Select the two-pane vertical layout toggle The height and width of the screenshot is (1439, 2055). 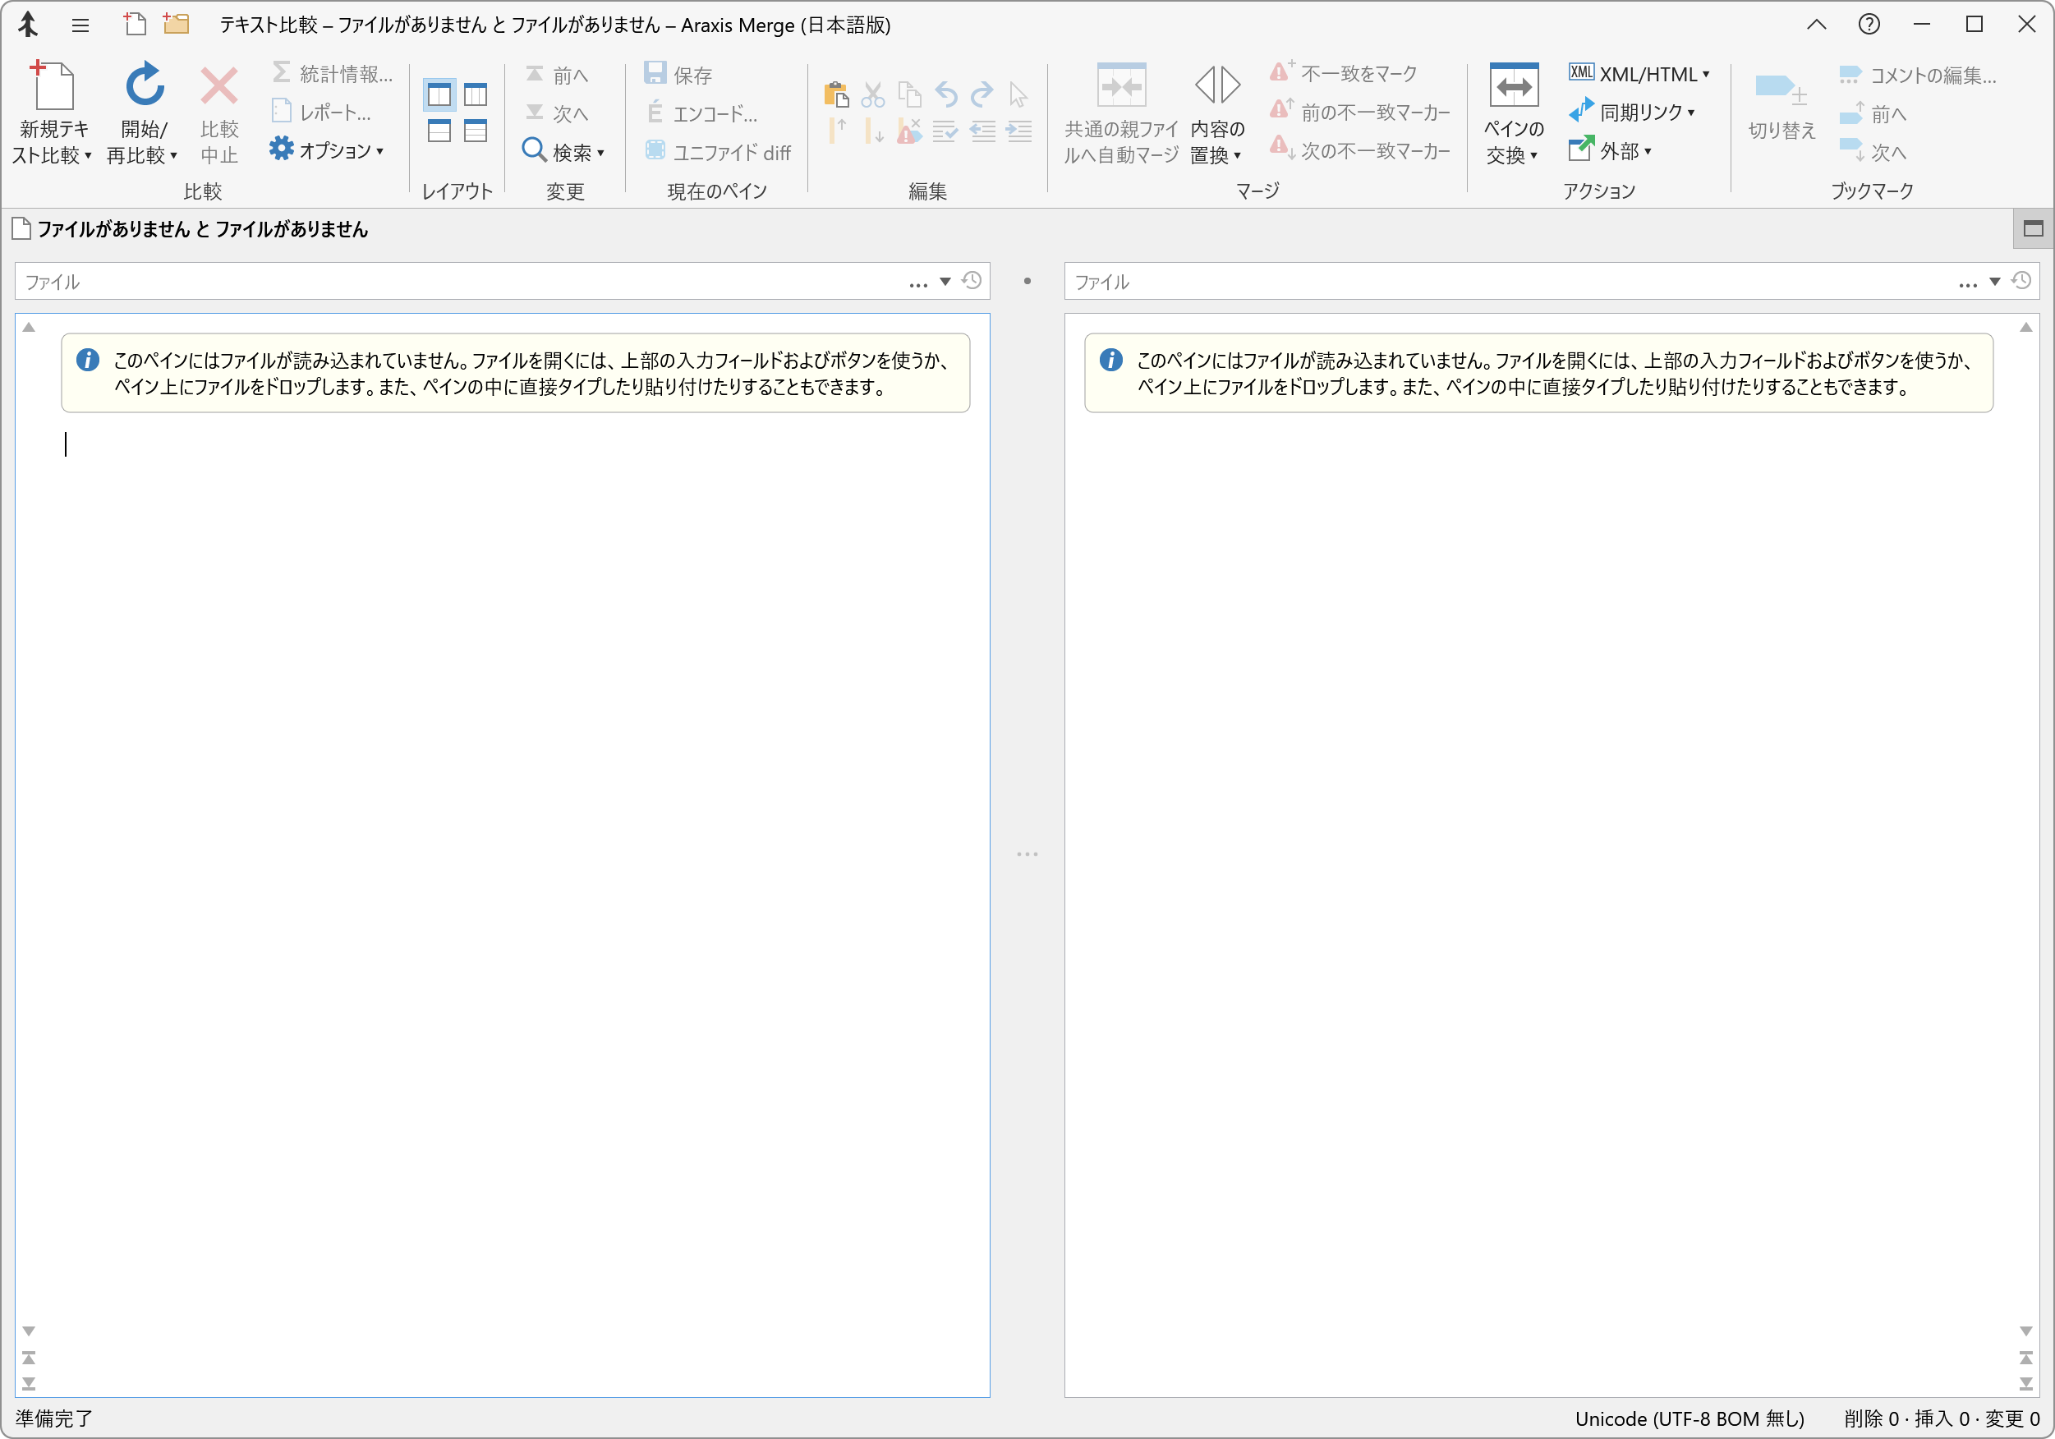point(439,94)
